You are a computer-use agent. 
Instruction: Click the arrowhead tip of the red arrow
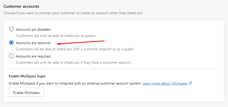57,44
